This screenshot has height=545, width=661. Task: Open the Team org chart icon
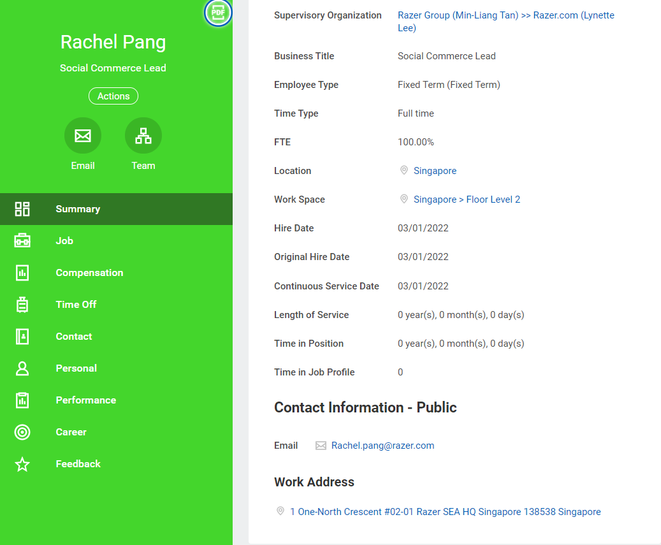[x=143, y=136]
